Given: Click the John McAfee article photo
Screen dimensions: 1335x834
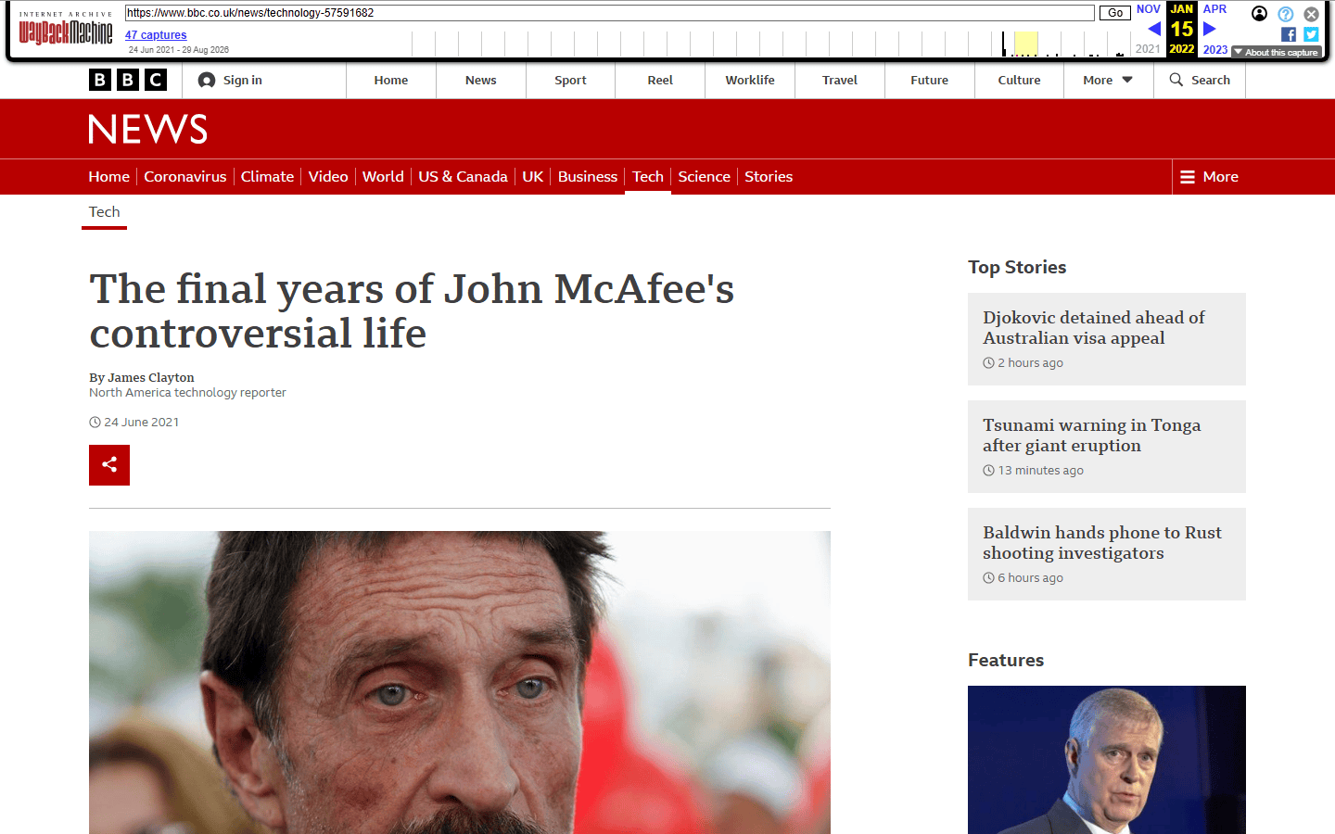Looking at the screenshot, I should [460, 682].
